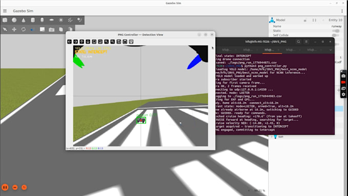The height and width of the screenshot is (196, 348).
Task: Copy the selected entity in Gazebo
Action: coord(61,30)
